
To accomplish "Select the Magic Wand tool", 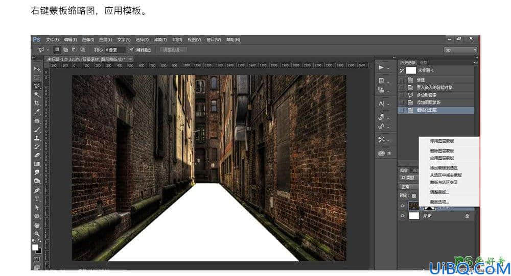I will coord(37,94).
